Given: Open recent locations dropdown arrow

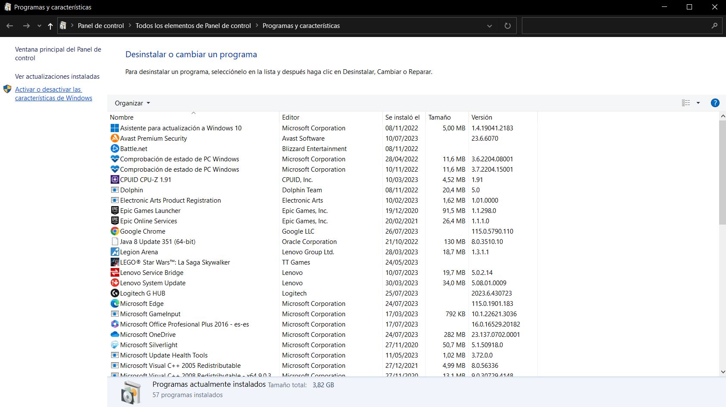Looking at the screenshot, I should tap(39, 26).
